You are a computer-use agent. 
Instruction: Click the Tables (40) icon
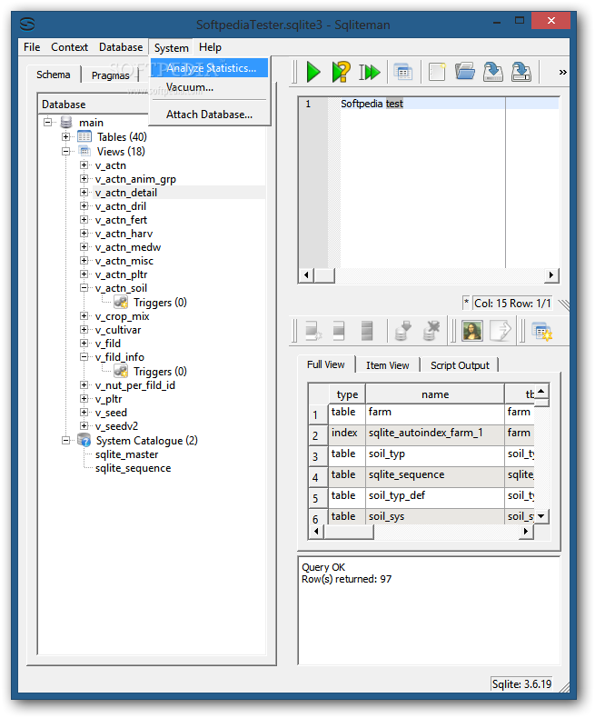(x=84, y=136)
